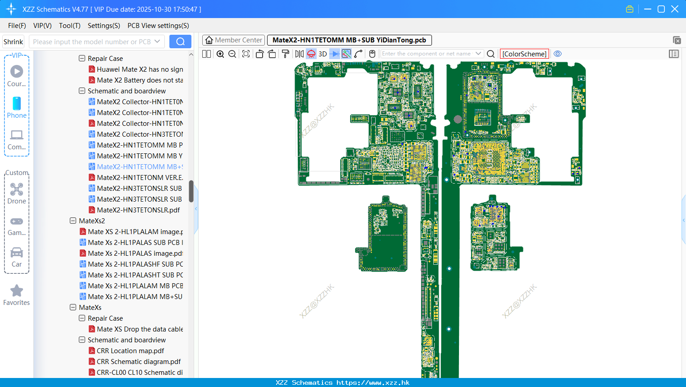Open the ColorScheme settings

coord(524,54)
